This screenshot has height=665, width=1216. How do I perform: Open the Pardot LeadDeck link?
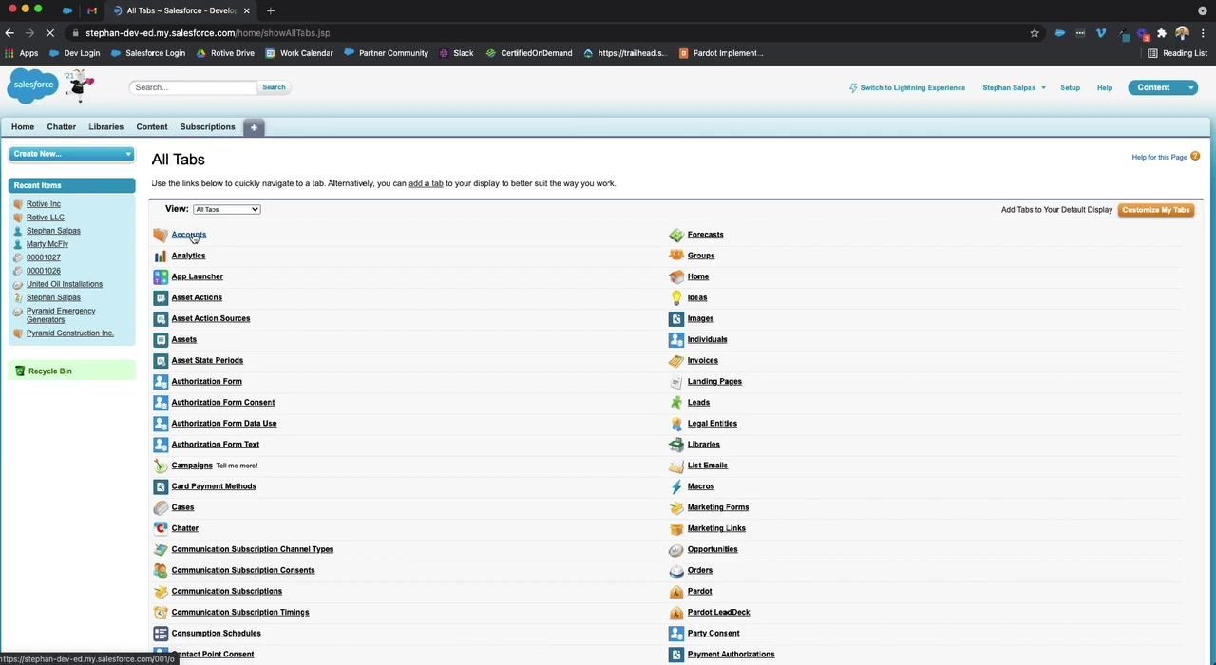718,613
